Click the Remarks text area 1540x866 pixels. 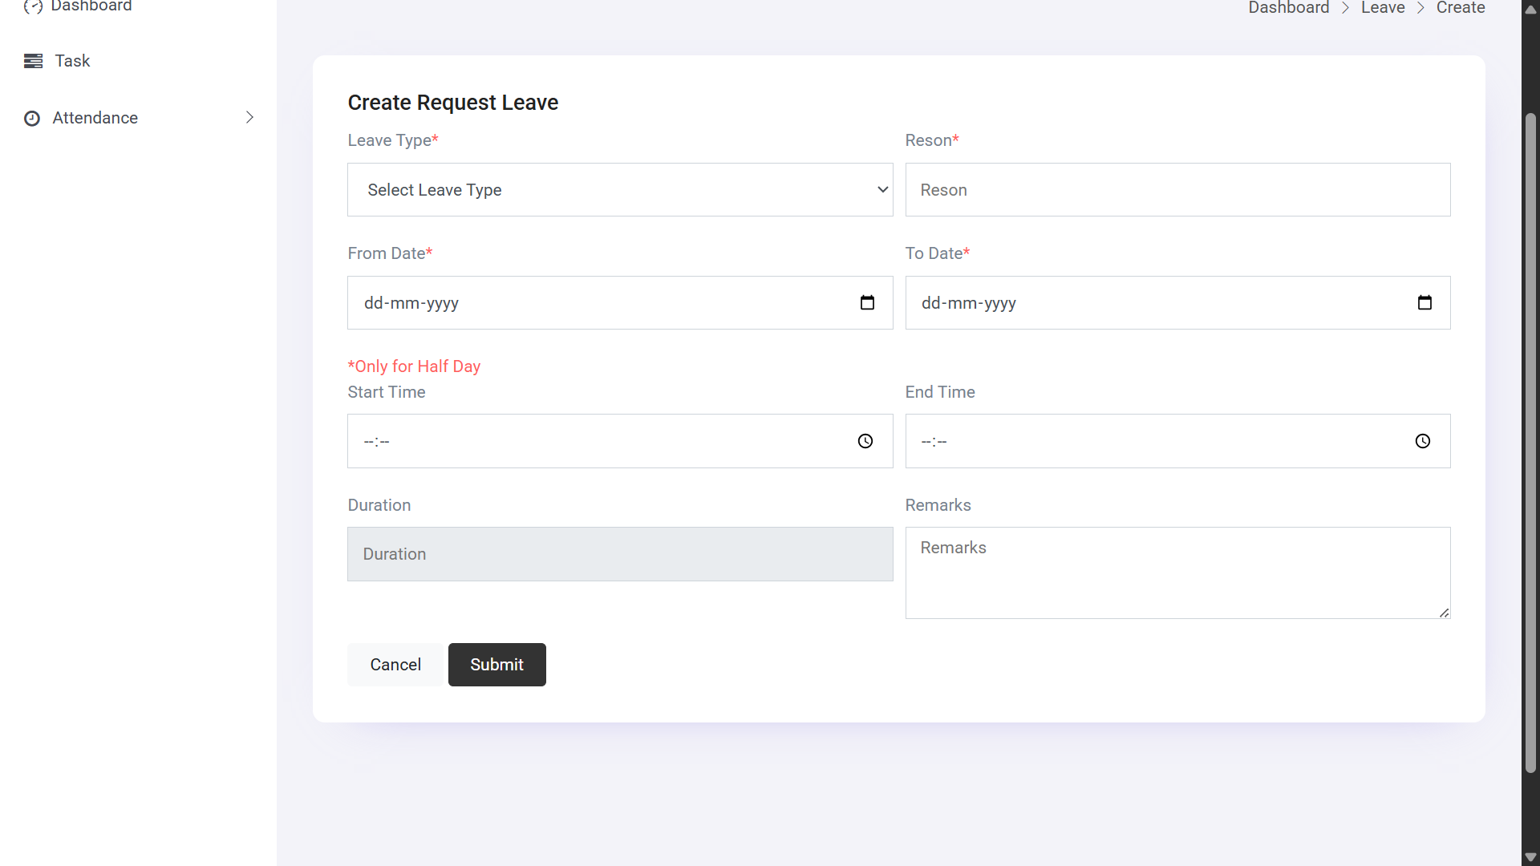(x=1177, y=573)
